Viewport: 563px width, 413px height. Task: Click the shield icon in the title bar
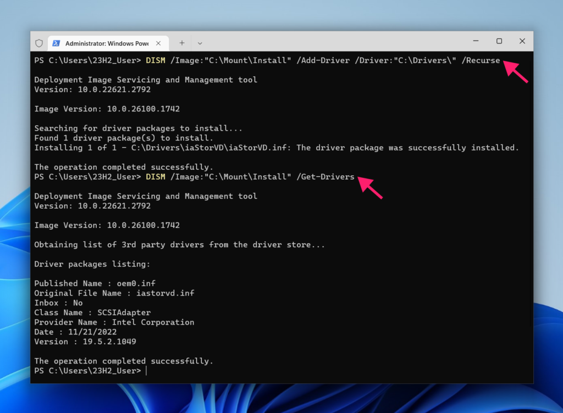click(x=39, y=43)
